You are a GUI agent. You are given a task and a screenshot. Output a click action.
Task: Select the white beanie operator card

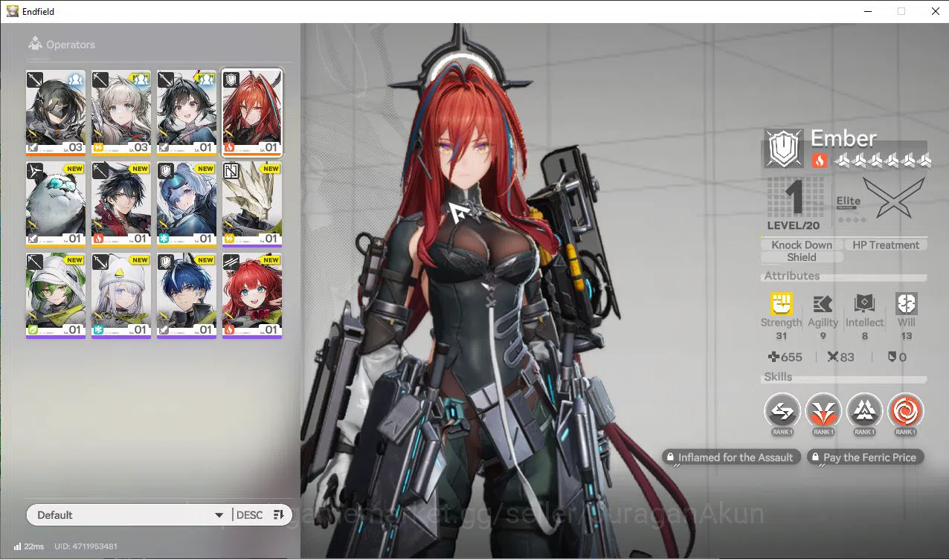121,296
